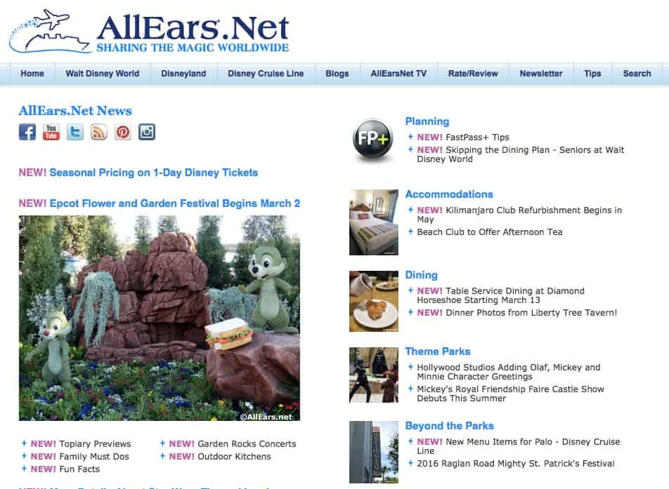The width and height of the screenshot is (669, 489).
Task: Open the YouTube channel icon
Action: click(51, 132)
